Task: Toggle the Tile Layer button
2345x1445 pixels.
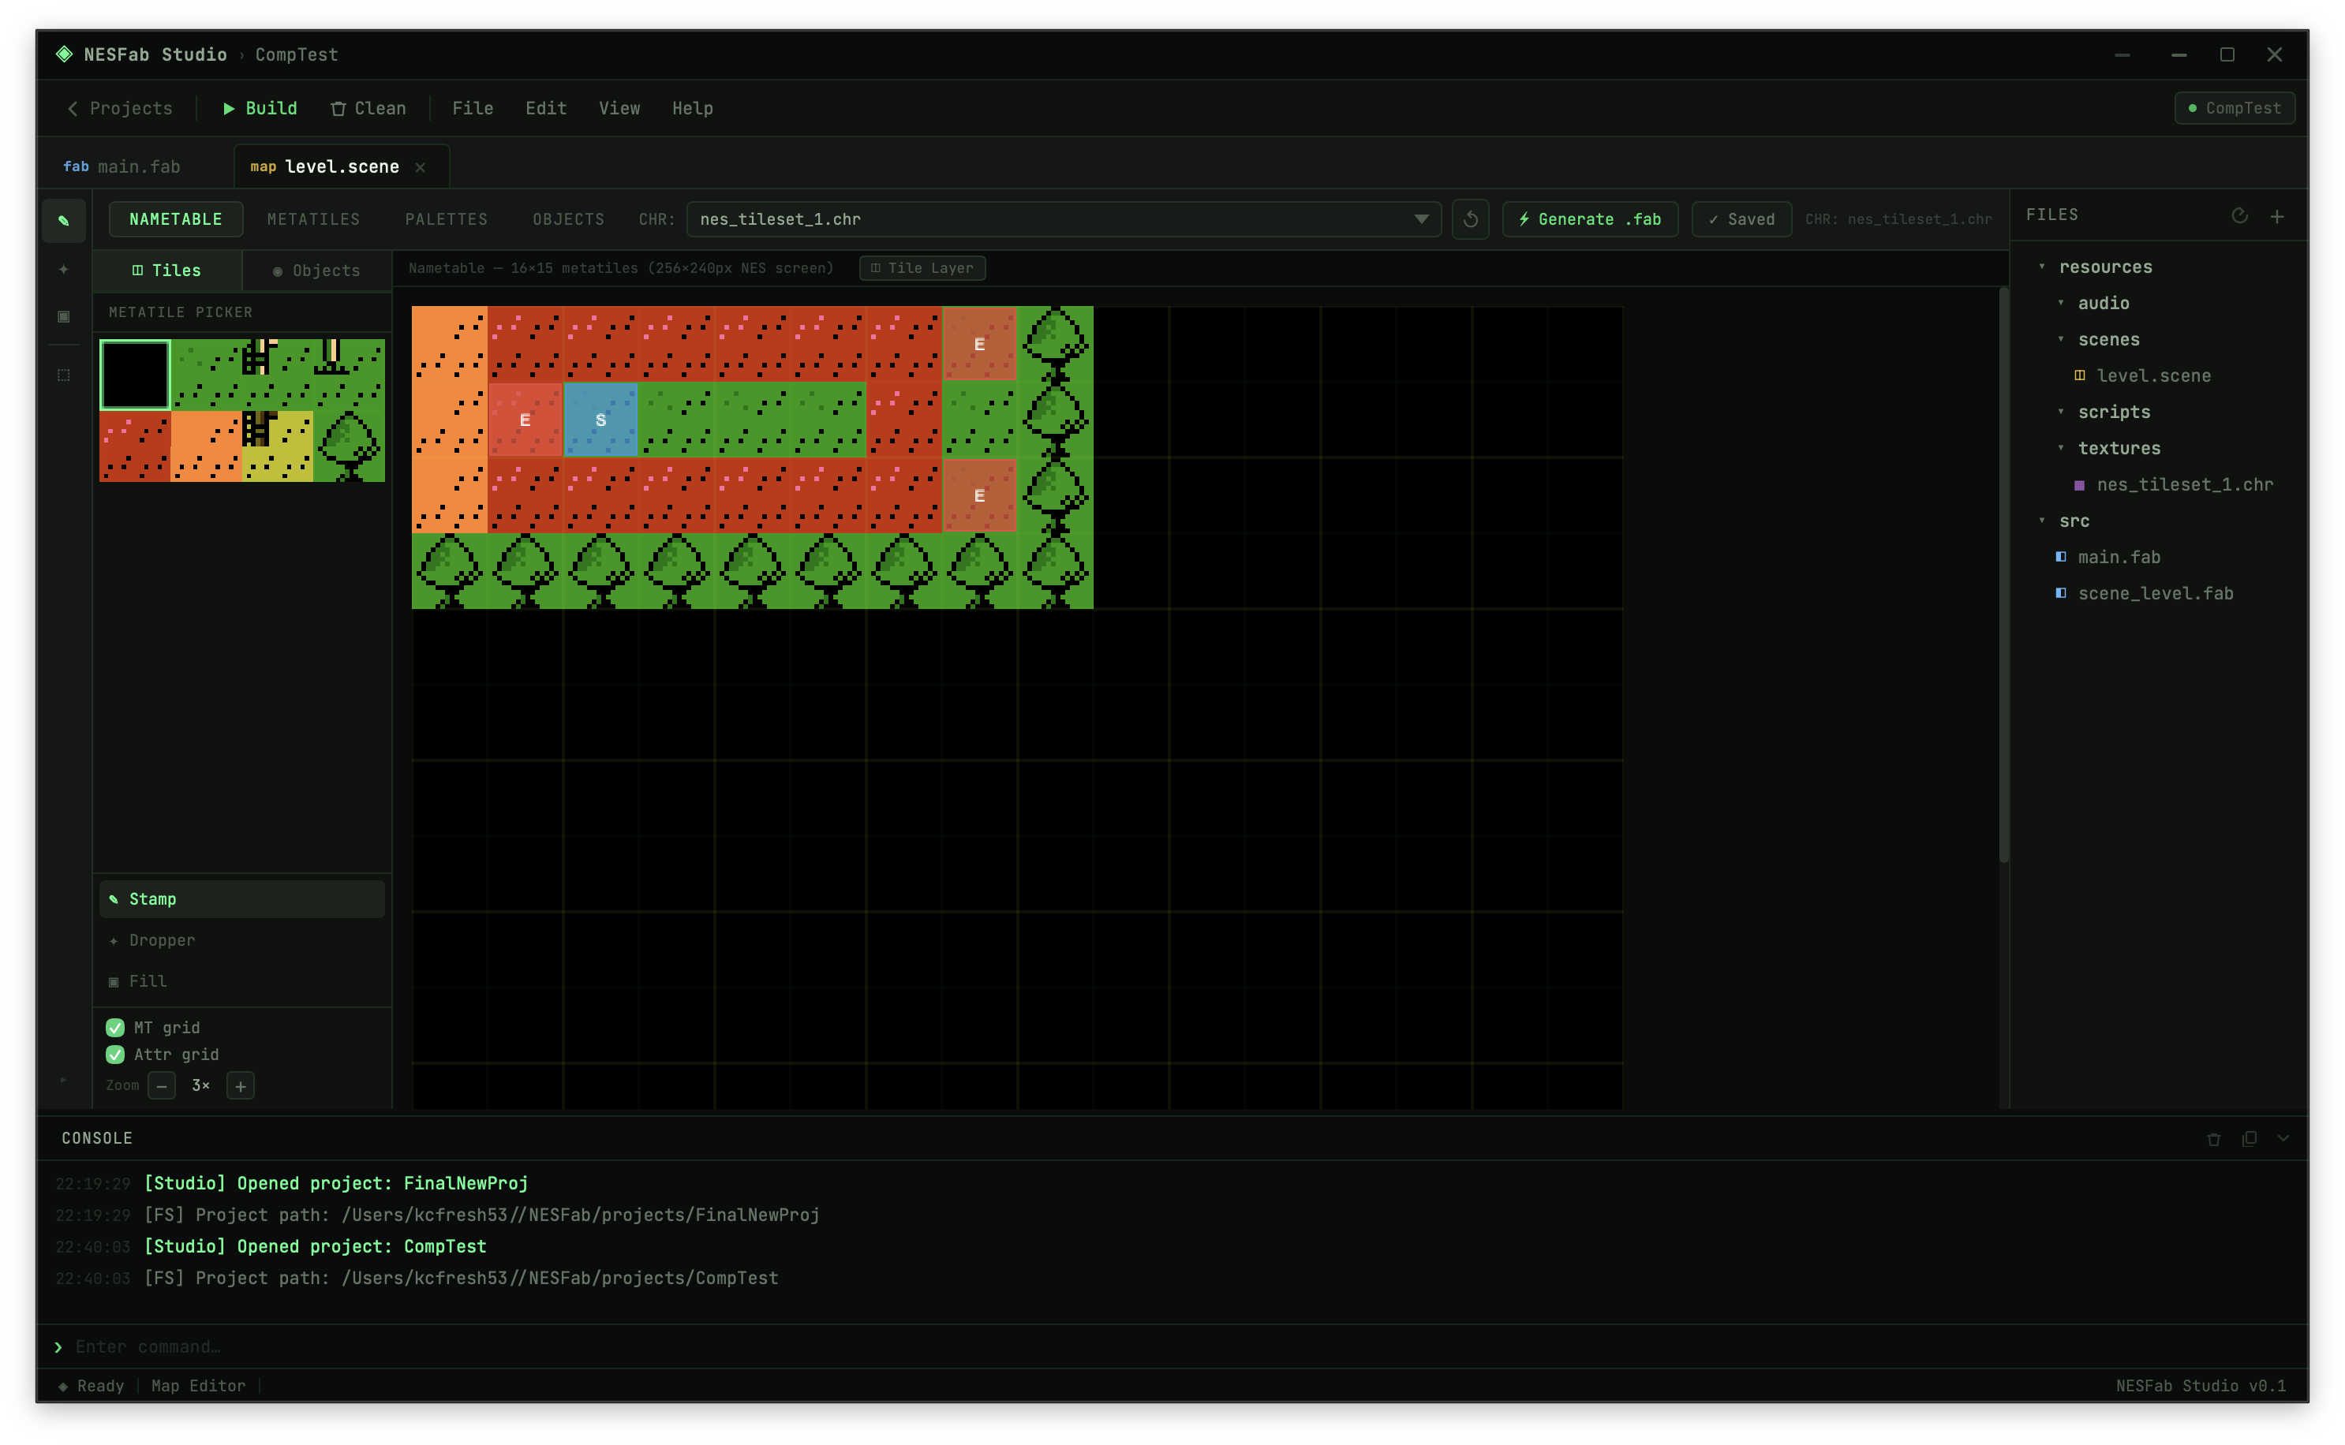Action: click(x=922, y=268)
